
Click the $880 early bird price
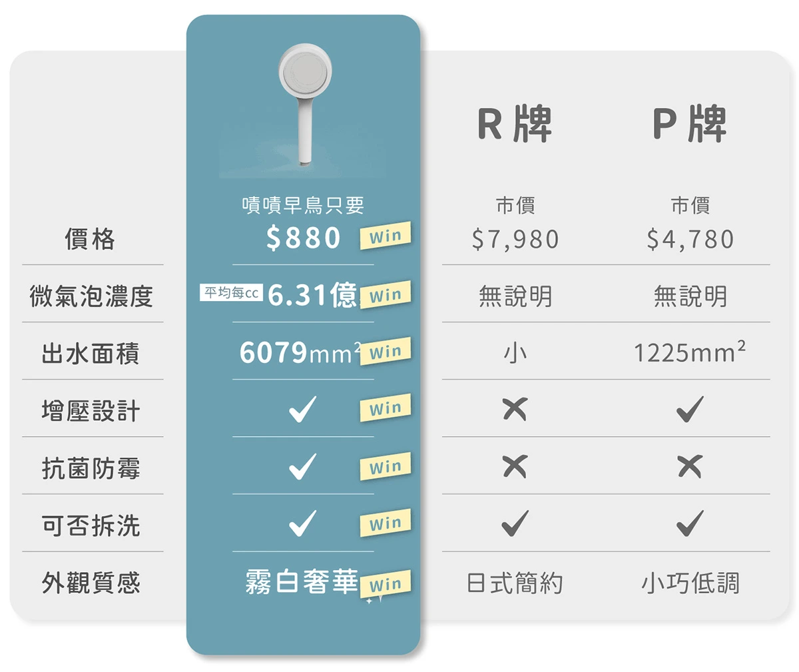303,238
